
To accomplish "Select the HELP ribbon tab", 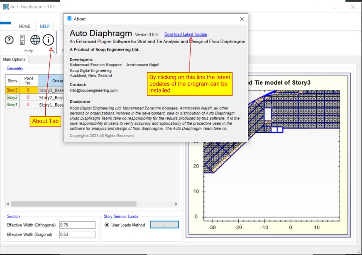I will (x=44, y=27).
